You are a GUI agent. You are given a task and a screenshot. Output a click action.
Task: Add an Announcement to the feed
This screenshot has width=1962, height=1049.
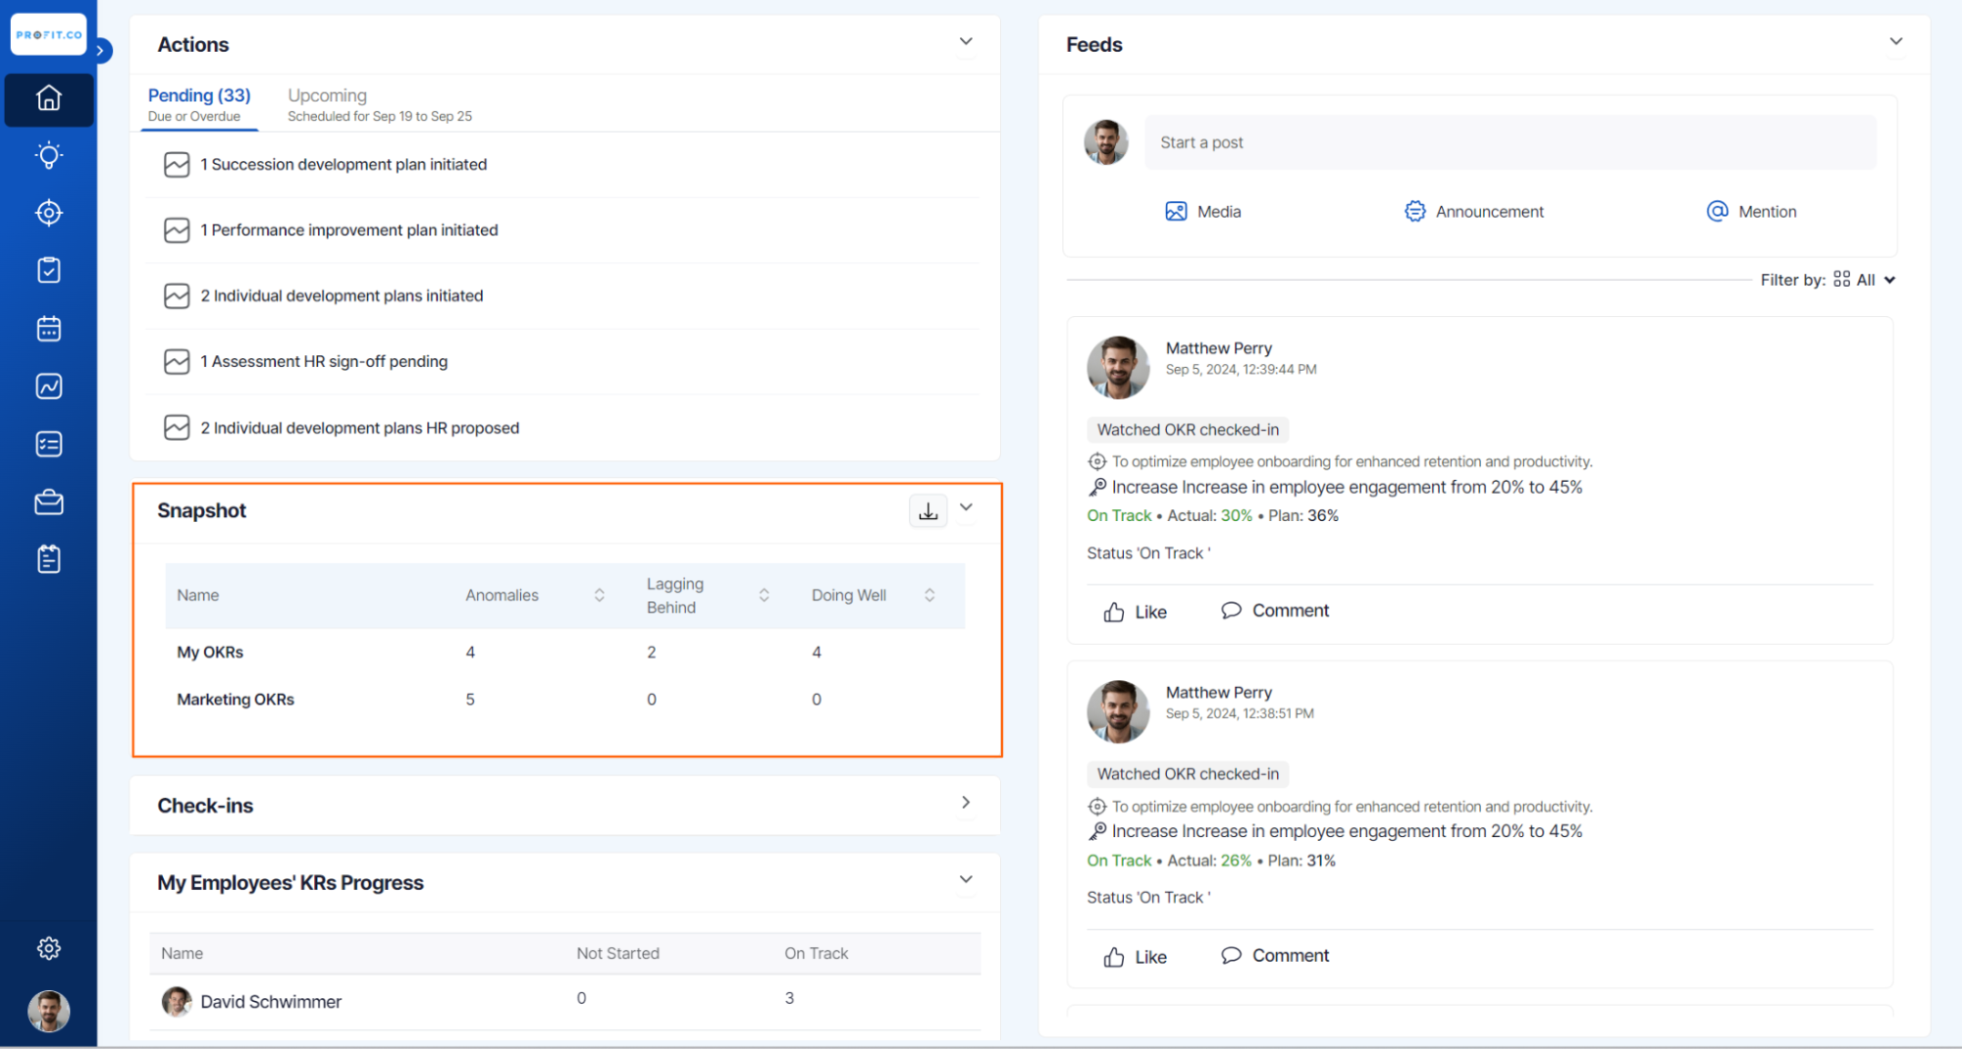[1473, 212]
